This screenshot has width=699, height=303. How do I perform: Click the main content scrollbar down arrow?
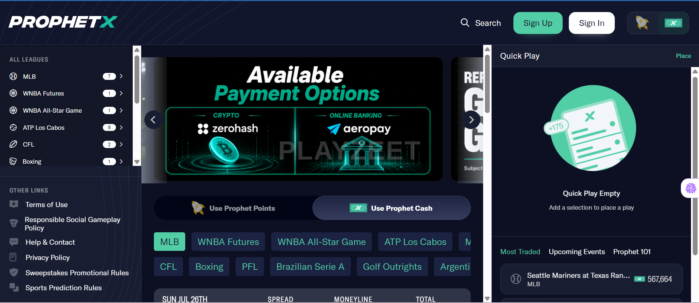click(x=487, y=299)
